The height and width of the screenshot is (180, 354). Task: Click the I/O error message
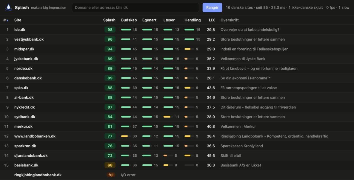(x=128, y=175)
